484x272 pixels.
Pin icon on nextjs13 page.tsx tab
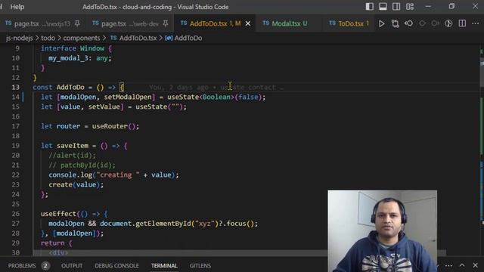pyautogui.click(x=77, y=23)
